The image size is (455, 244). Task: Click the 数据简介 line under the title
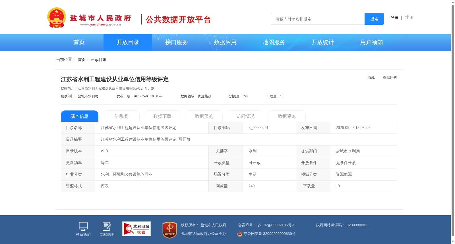tap(107, 88)
